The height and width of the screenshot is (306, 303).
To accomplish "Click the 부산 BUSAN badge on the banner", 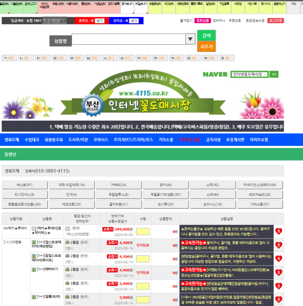I will 93,106.
